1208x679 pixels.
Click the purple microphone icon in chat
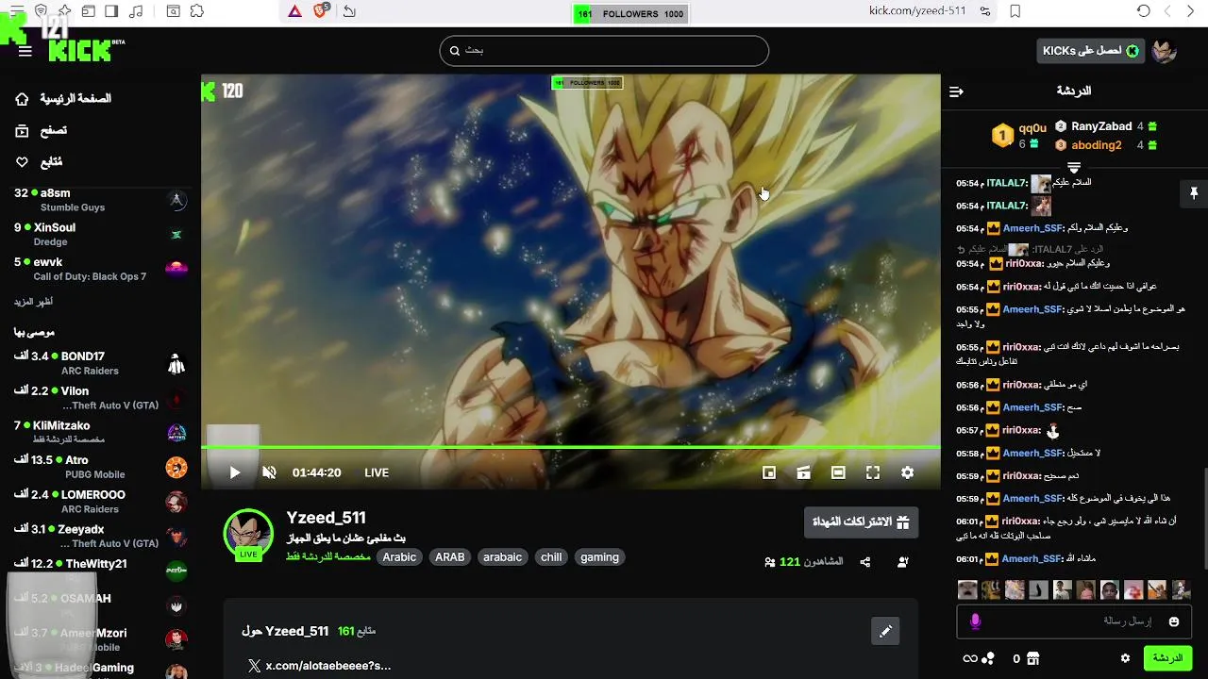[x=975, y=621]
